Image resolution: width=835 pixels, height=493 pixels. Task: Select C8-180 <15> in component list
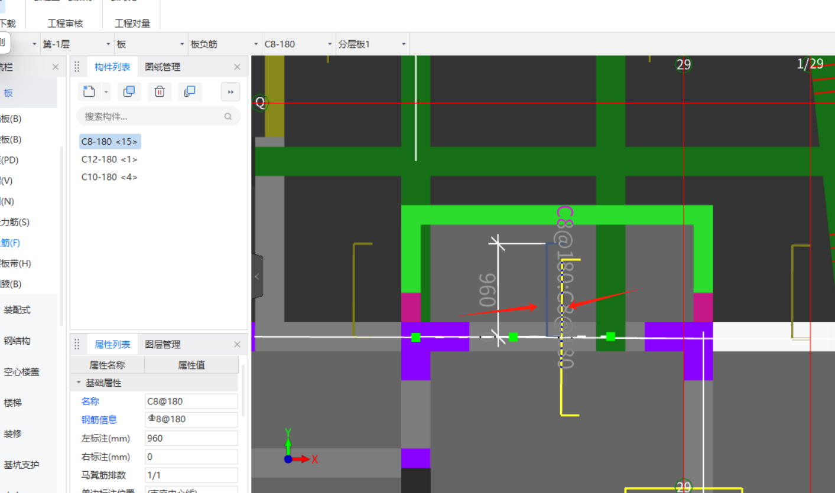click(x=110, y=142)
